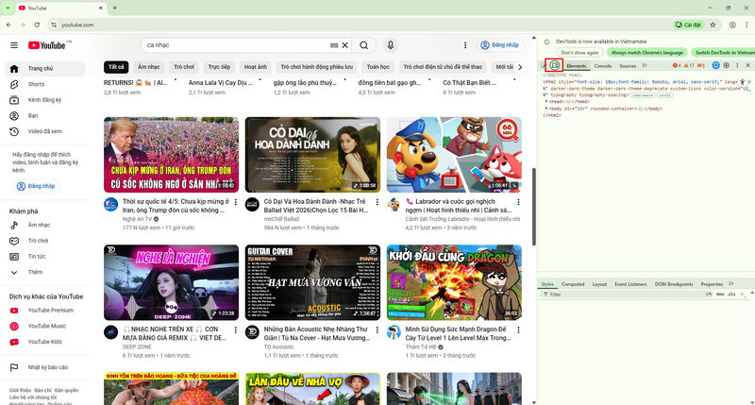The image size is (755, 405).
Task: Open YouTube Premium in the sidebar
Action: pyautogui.click(x=45, y=311)
